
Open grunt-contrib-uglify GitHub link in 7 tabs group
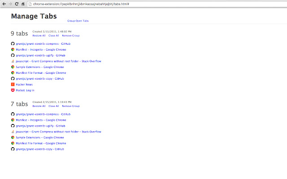click(x=40, y=126)
